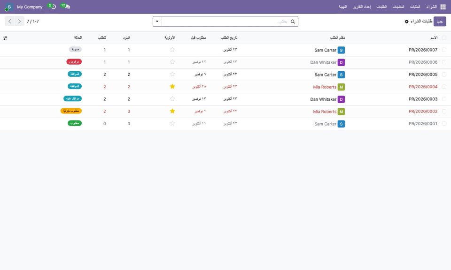The image size is (451, 270).
Task: Open the main apps grid menu
Action: 443,7
